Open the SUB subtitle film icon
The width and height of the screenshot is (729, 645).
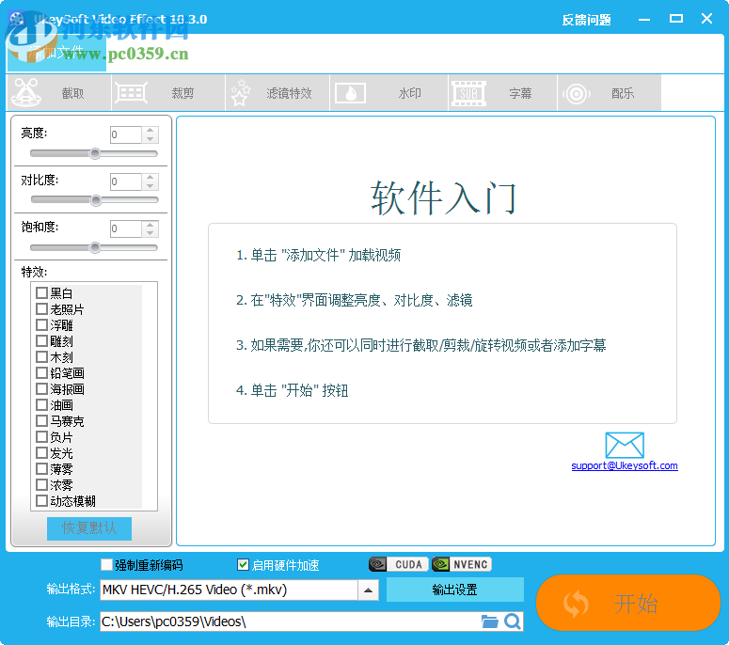click(x=468, y=93)
